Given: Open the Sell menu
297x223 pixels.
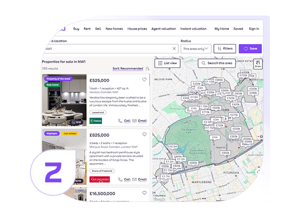Looking at the screenshot, I should pos(98,29).
